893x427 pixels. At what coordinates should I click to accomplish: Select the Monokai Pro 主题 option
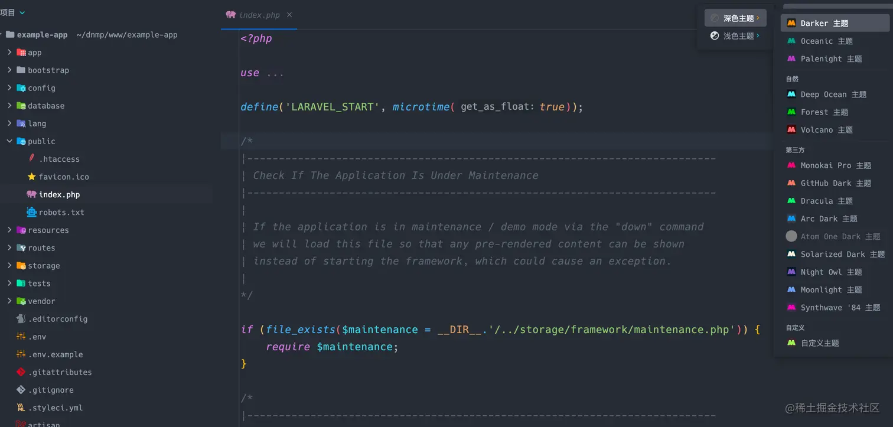835,165
